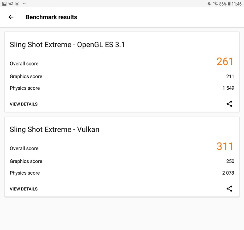The height and width of the screenshot is (230, 244).
Task: Select the OpenGL ES 3.1 card title
Action: [67, 45]
